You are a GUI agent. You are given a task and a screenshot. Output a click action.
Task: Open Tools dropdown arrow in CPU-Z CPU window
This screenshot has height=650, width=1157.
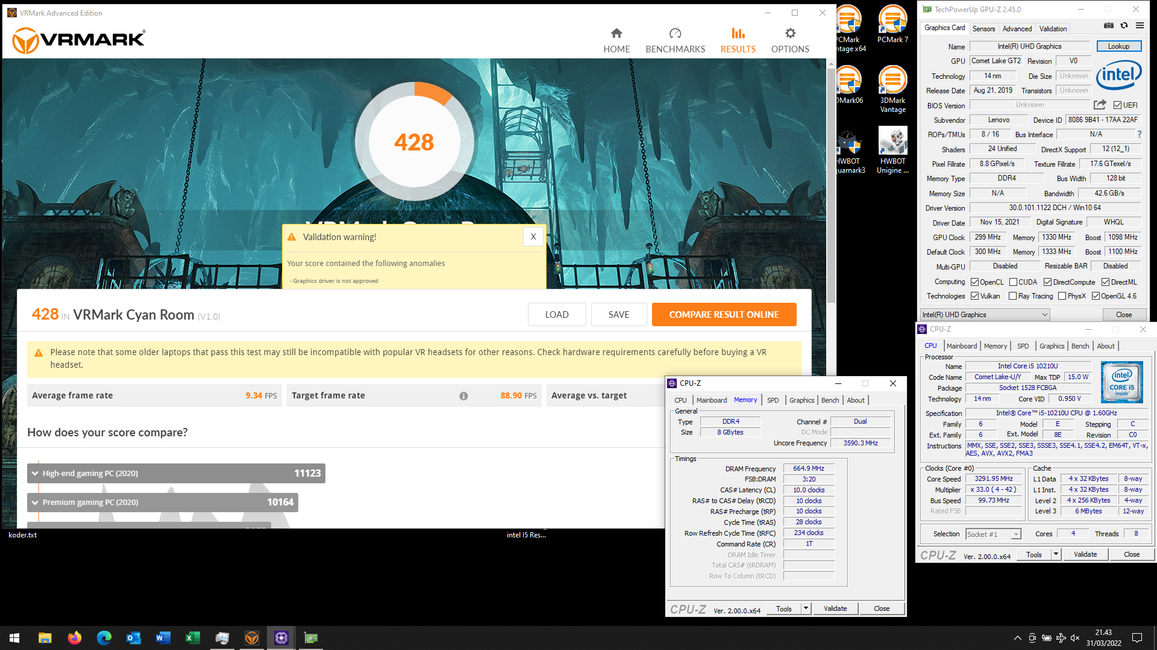click(x=1056, y=554)
